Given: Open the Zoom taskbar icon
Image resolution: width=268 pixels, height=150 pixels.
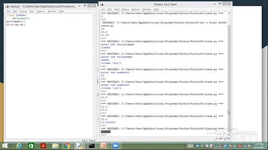Looking at the screenshot, I should point(116,146).
